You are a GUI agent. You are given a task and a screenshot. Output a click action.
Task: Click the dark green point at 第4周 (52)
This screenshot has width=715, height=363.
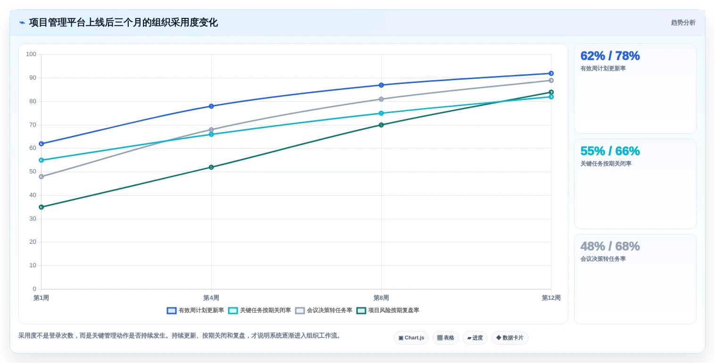click(211, 167)
